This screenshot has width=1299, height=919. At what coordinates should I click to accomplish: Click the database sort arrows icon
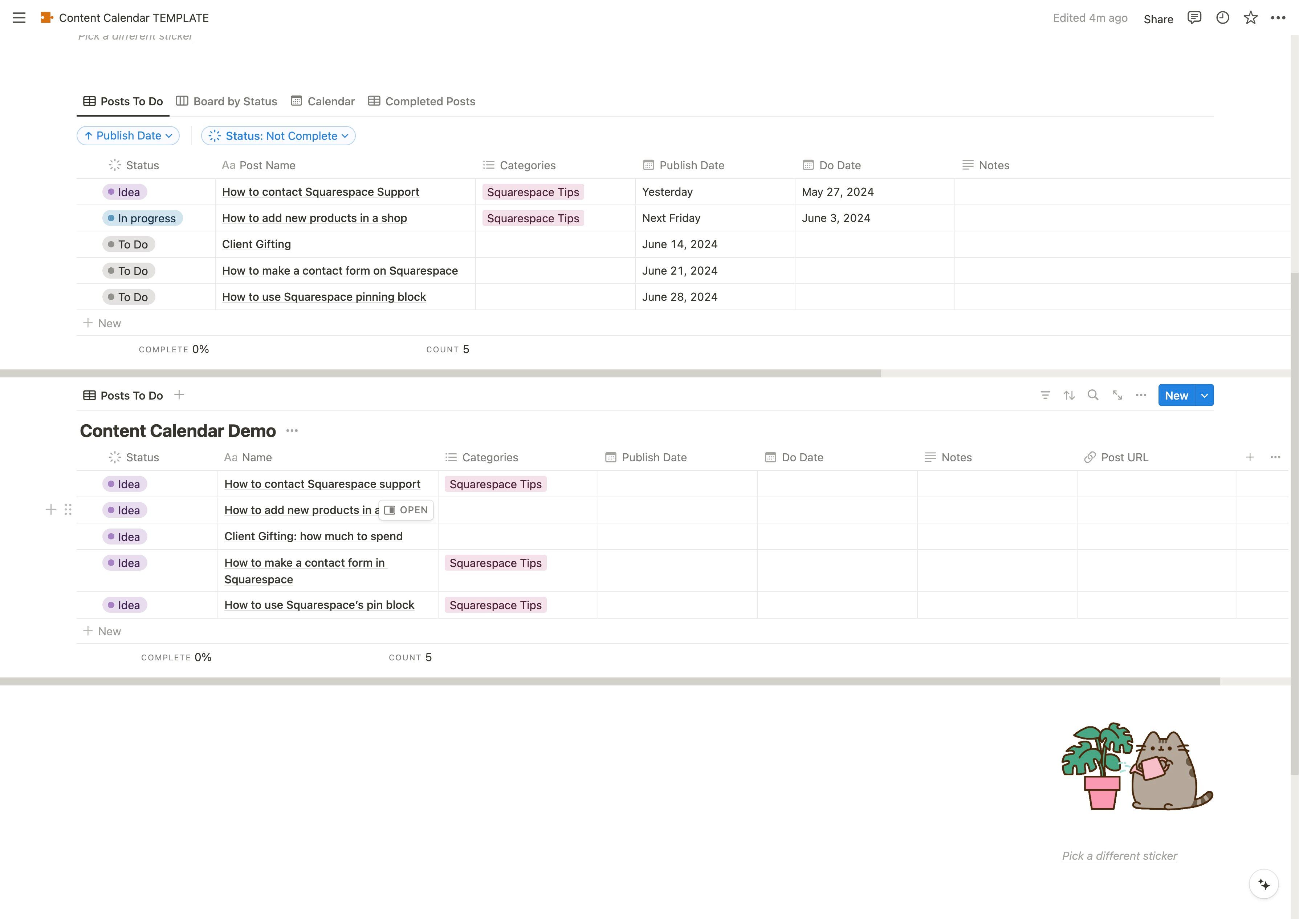click(1069, 395)
